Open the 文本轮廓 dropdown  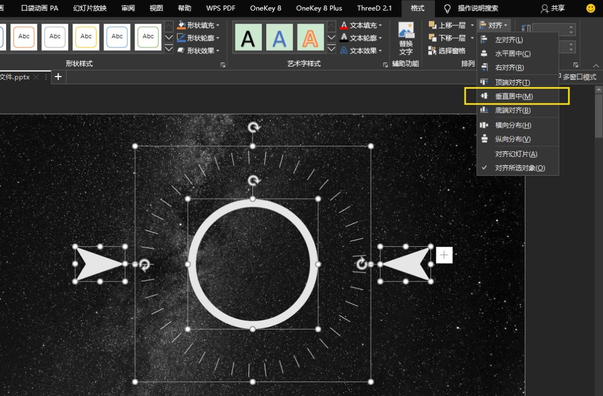[x=361, y=38]
